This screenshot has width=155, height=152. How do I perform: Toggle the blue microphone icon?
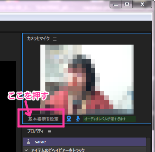point(77,119)
